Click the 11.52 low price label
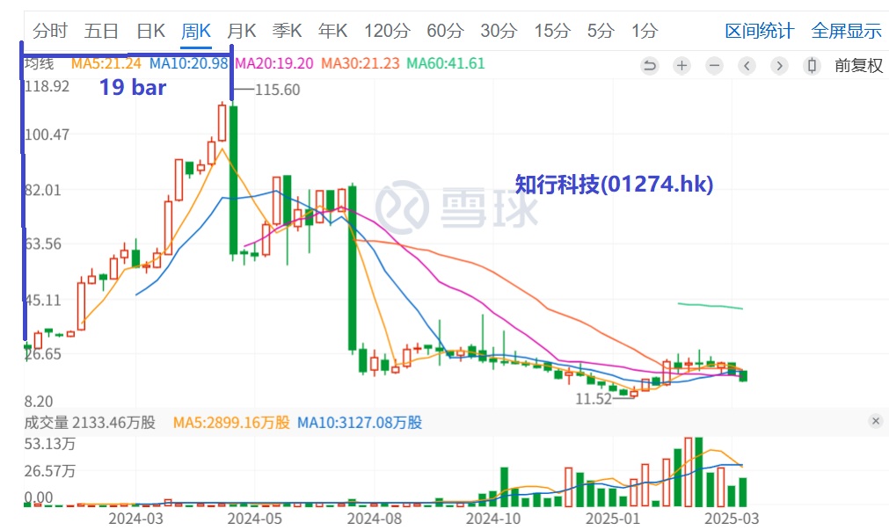889x530 pixels. point(594,399)
